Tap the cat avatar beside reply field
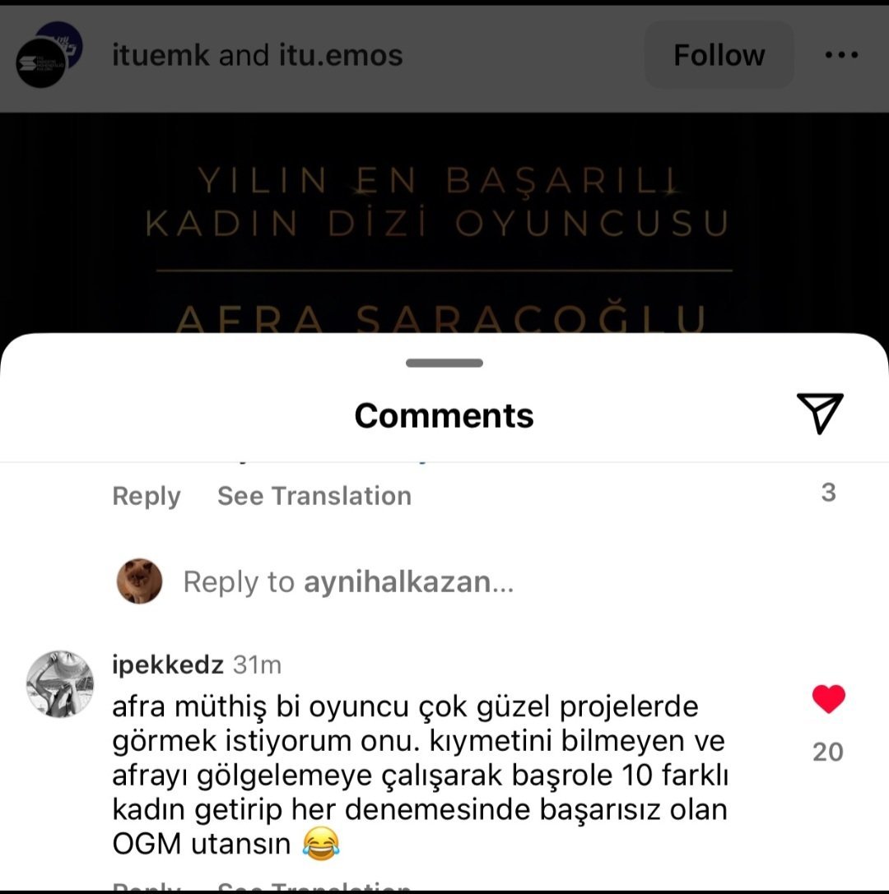Screen dimensions: 889x894 pyautogui.click(x=139, y=581)
